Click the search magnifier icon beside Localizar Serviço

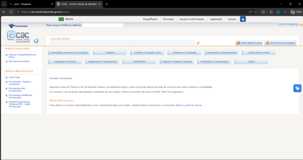point(198,43)
